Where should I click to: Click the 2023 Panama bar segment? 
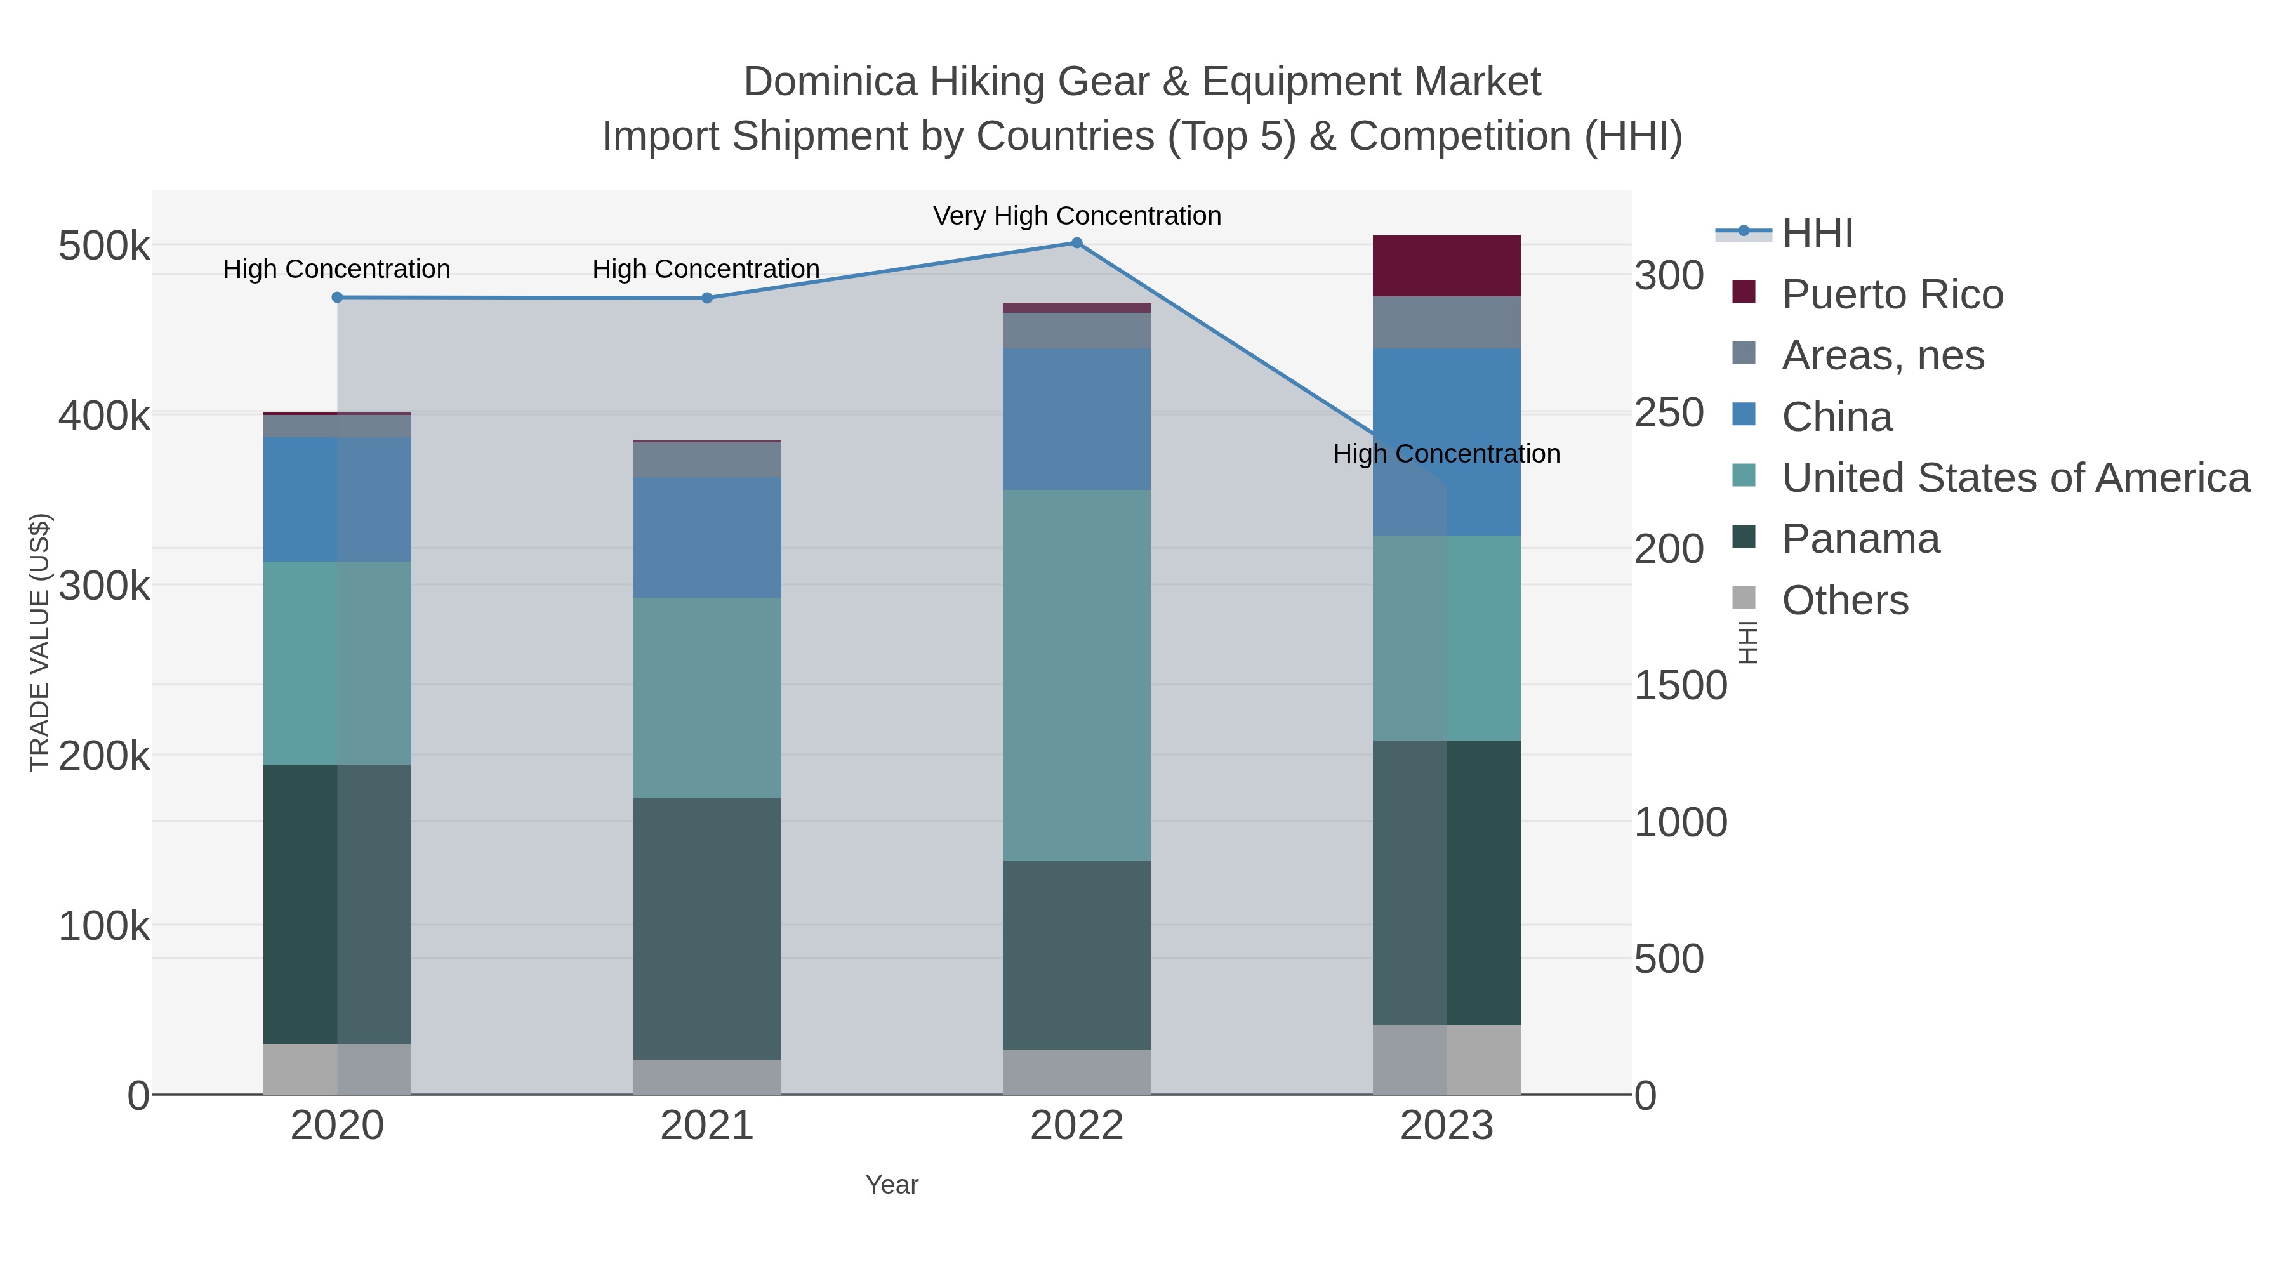tap(1447, 883)
